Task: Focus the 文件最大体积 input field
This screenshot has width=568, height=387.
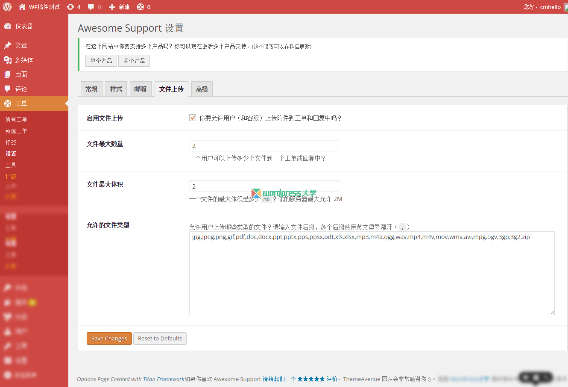Action: coord(264,186)
